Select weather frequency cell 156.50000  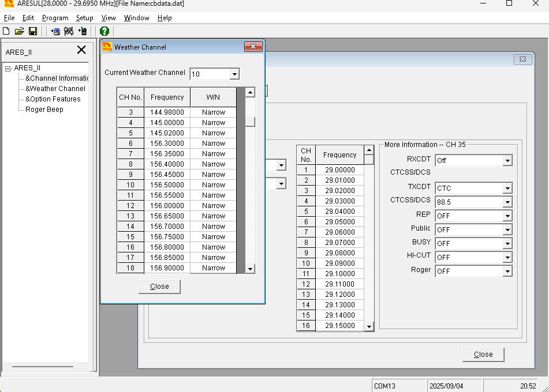[167, 185]
